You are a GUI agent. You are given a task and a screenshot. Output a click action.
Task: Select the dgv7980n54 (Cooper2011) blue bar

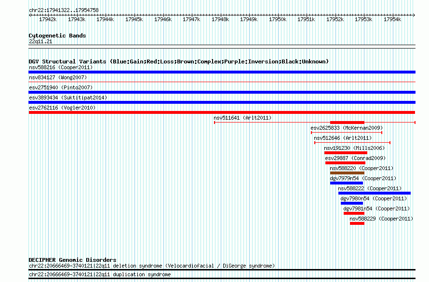(352, 203)
